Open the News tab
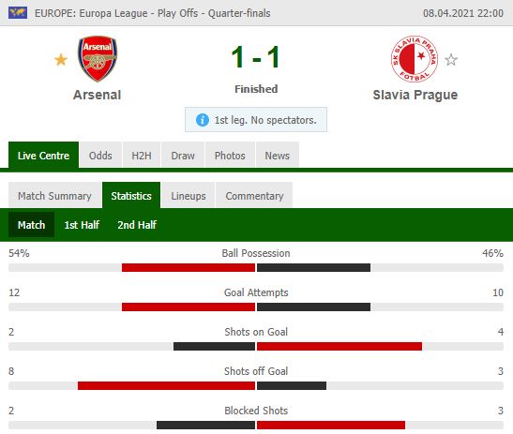The height and width of the screenshot is (434, 513). pyautogui.click(x=277, y=156)
